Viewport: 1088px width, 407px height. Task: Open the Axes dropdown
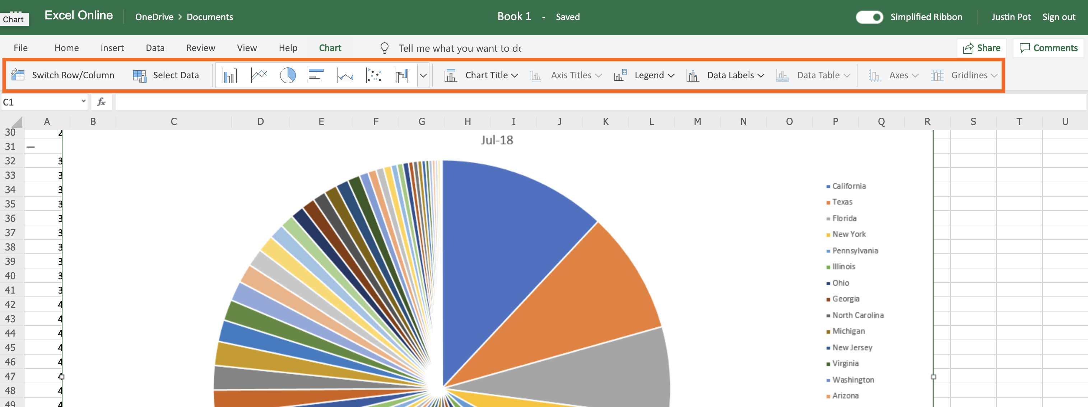click(x=915, y=76)
